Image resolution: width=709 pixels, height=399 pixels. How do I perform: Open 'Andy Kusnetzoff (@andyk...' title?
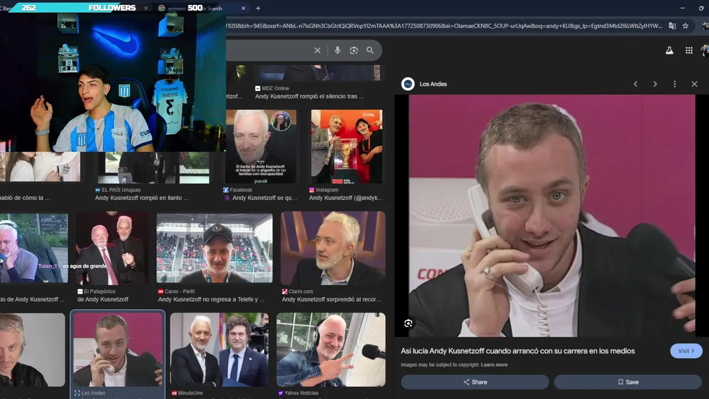point(346,198)
